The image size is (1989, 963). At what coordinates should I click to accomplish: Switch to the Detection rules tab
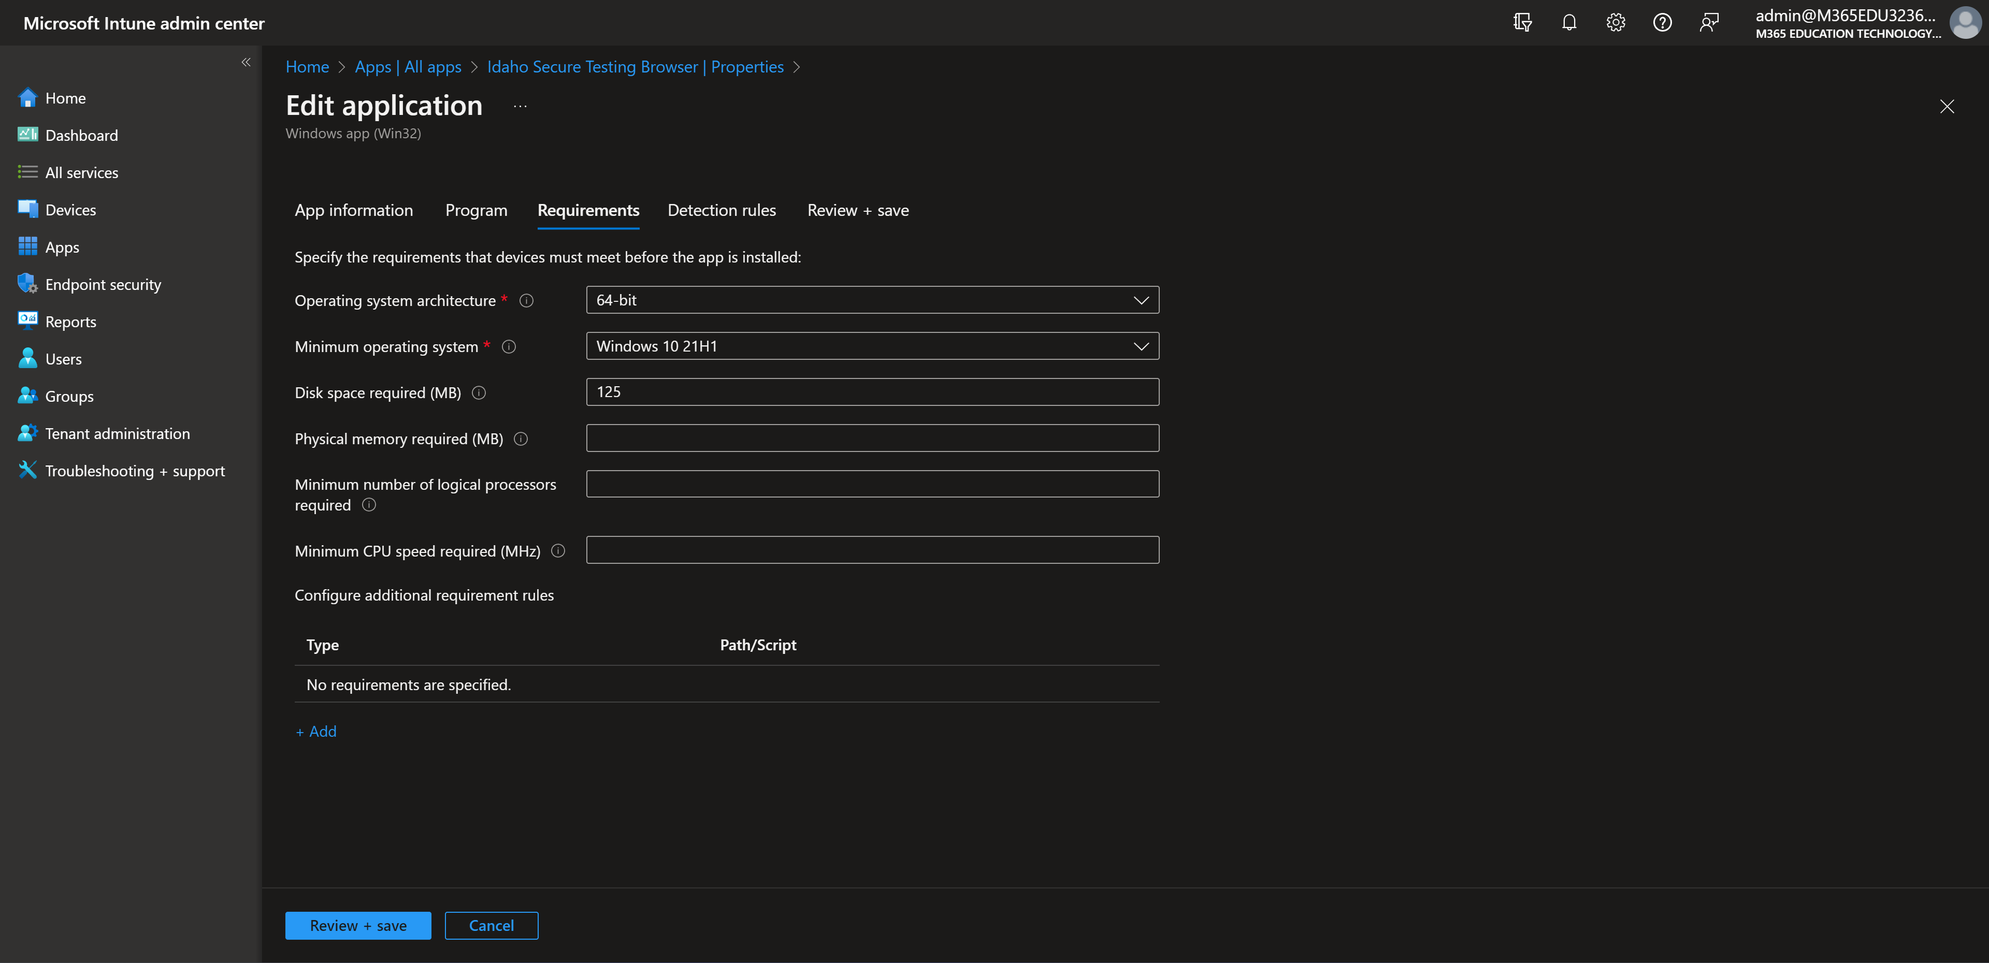point(722,210)
